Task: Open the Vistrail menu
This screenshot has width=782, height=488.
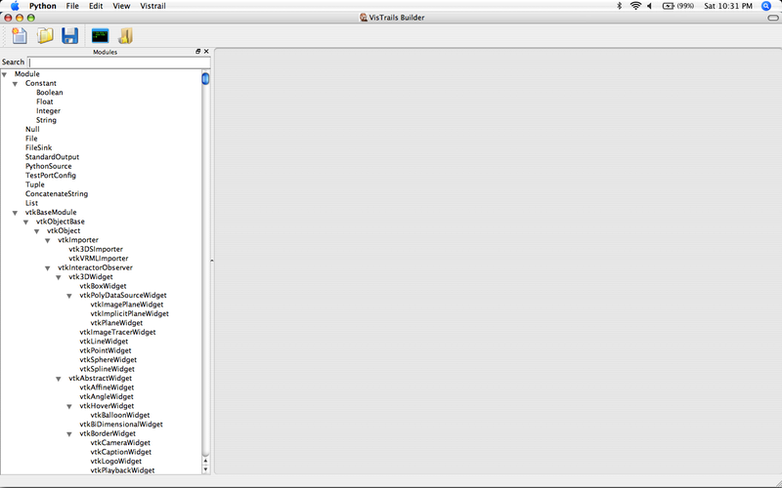Action: [x=153, y=6]
